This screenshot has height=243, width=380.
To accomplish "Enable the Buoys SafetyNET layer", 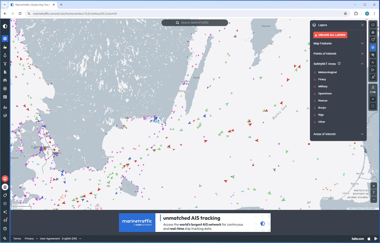I will [x=322, y=108].
